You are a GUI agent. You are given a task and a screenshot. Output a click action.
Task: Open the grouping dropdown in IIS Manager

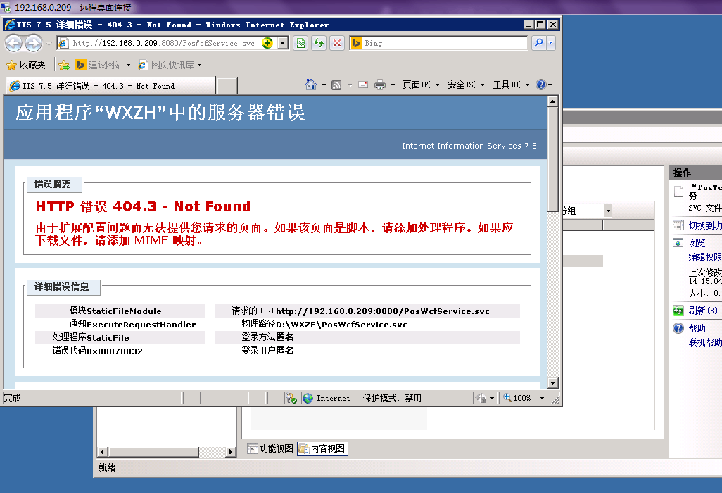[608, 211]
